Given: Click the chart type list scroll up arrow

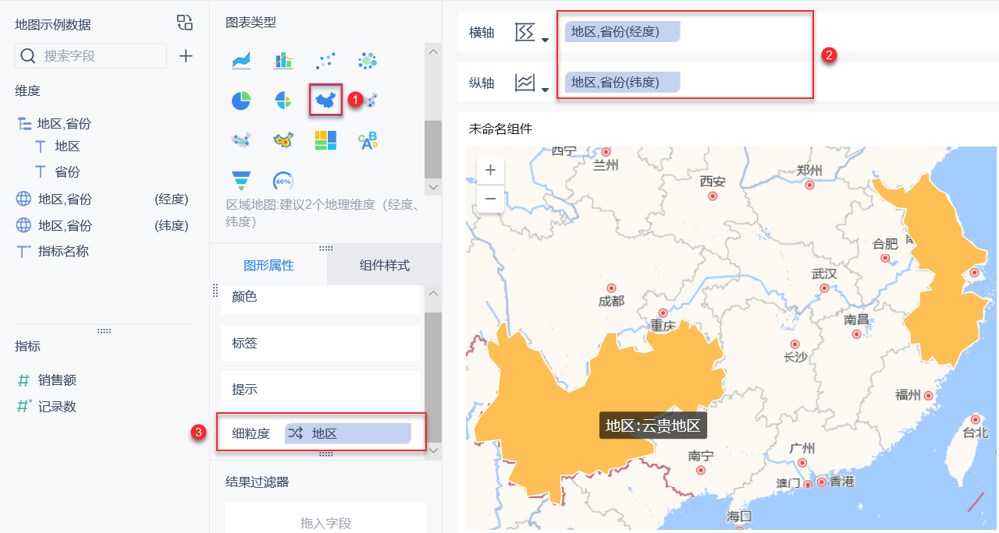Looking at the screenshot, I should 433,51.
